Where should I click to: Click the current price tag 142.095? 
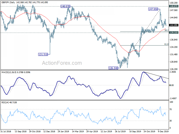[174, 25]
